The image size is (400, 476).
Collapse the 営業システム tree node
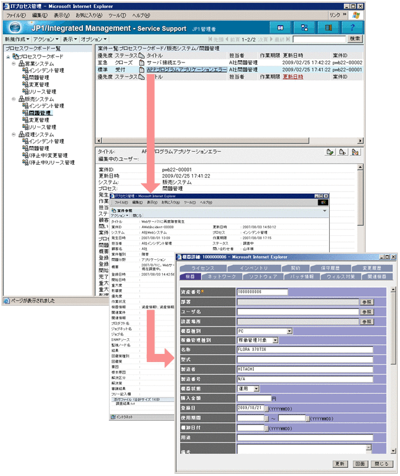point(13,64)
